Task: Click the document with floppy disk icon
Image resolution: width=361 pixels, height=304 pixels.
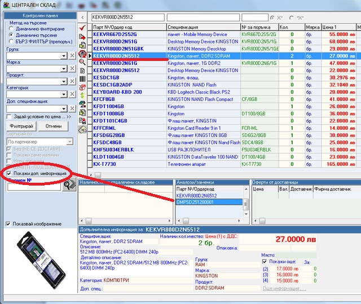Action: coord(82,121)
